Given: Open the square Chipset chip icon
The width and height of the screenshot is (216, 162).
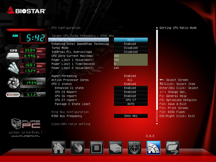Looking at the screenshot, I should pyautogui.click(x=97, y=148).
